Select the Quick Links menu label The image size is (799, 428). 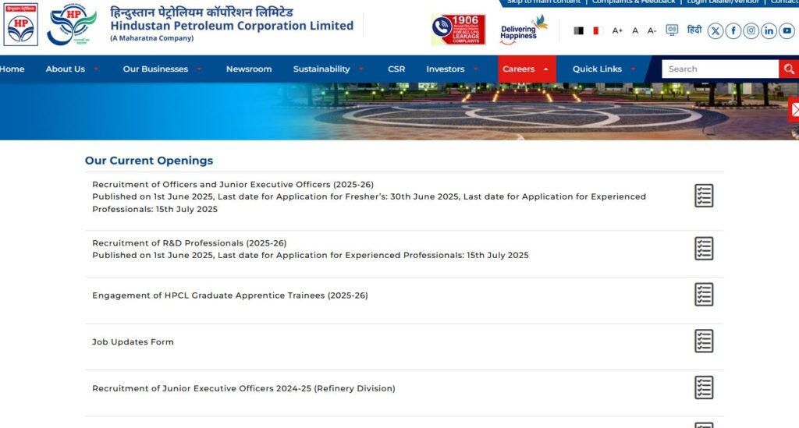(597, 69)
